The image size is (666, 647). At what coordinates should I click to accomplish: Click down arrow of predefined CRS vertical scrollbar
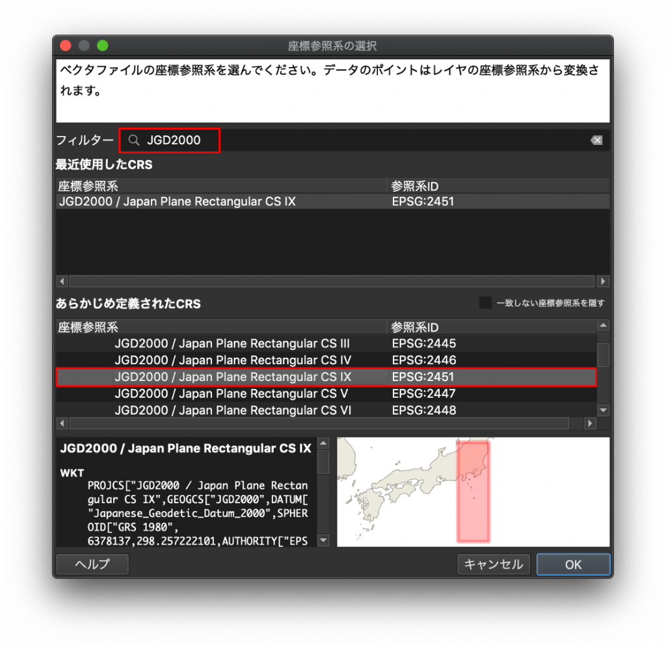603,410
